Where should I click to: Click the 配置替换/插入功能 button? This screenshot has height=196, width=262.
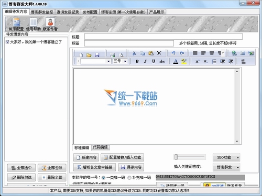[x=122, y=157]
